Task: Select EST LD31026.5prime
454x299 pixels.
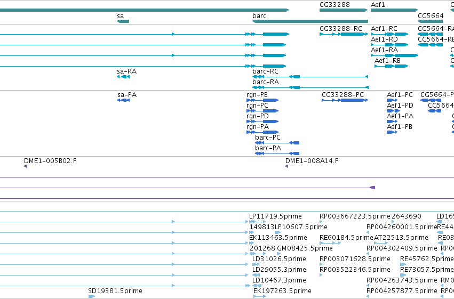Action: 256,264
